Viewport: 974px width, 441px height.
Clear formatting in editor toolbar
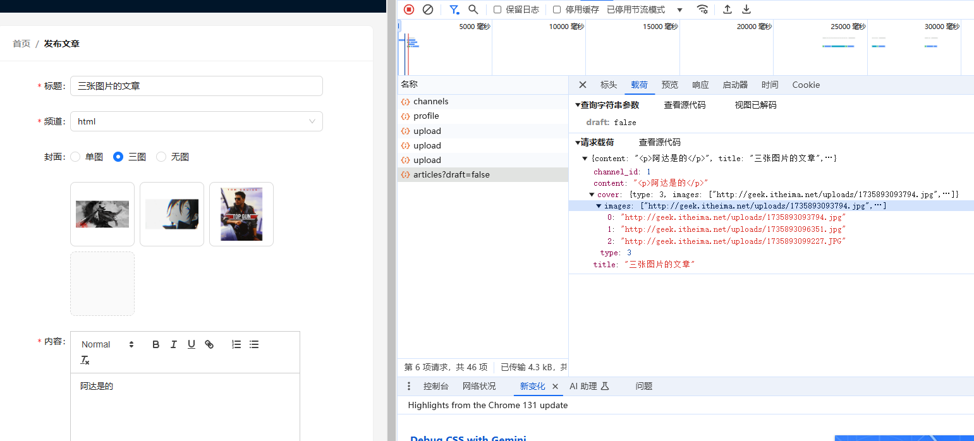tap(85, 360)
